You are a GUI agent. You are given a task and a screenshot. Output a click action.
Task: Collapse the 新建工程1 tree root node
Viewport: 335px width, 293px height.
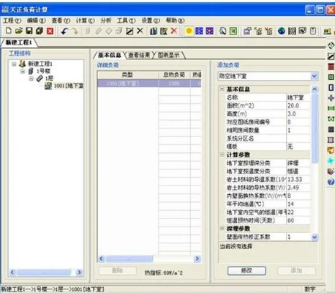click(x=14, y=64)
